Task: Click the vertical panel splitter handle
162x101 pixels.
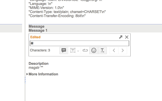Action: coord(25,80)
